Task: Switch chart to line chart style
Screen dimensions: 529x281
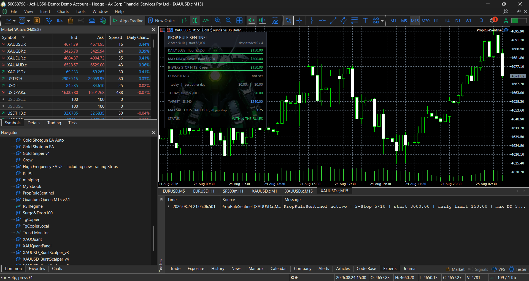Action: tap(206, 21)
